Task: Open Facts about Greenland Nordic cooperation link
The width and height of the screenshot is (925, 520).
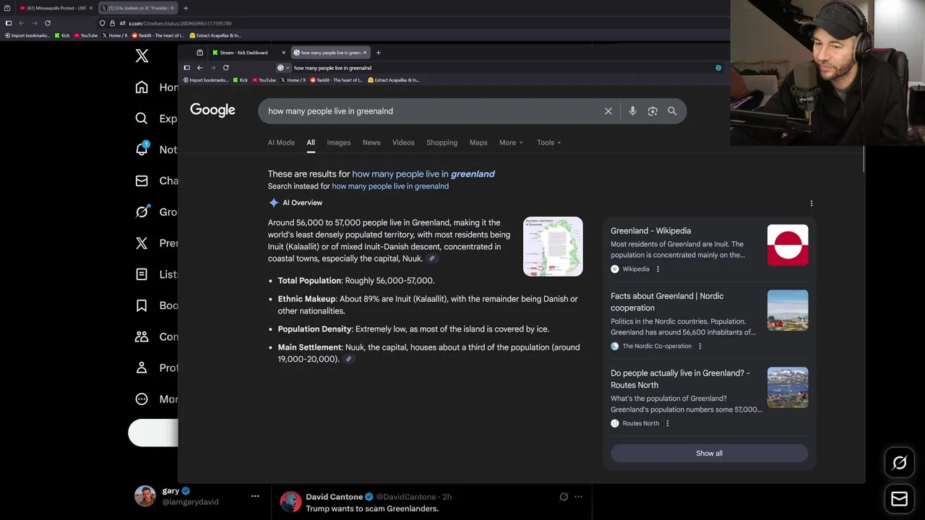Action: tap(667, 302)
